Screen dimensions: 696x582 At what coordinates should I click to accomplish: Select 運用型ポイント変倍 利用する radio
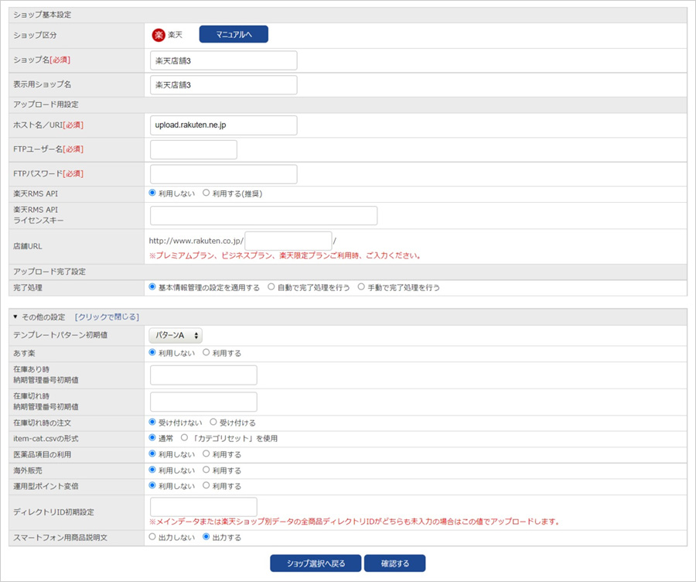[206, 485]
